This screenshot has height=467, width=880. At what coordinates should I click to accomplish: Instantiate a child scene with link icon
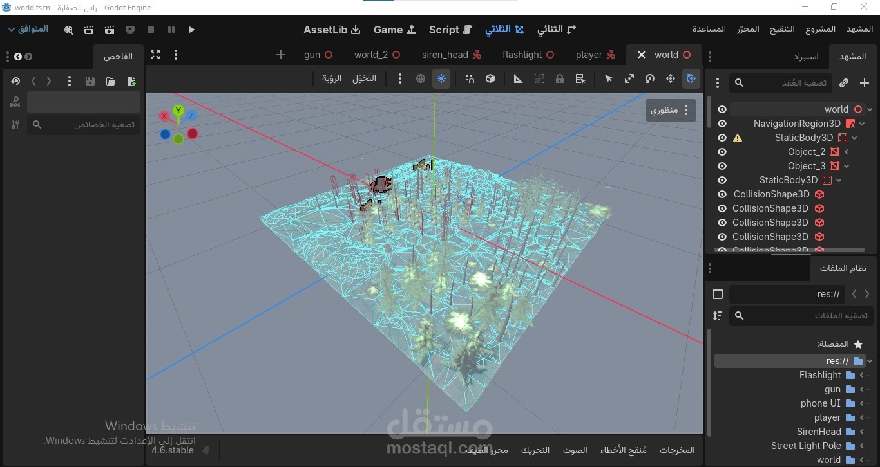tap(844, 83)
